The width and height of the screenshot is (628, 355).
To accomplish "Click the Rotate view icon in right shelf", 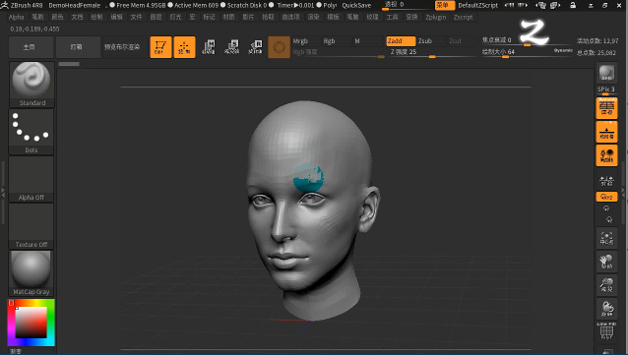I will tap(606, 309).
